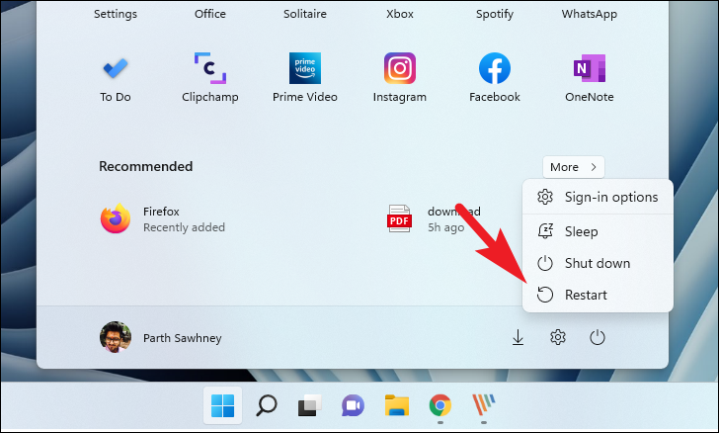Open Prime Video app
Screen dimensions: 719x433
coord(305,77)
